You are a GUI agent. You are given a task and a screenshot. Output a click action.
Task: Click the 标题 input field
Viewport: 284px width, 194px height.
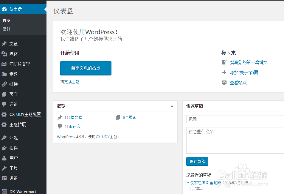point(235,119)
